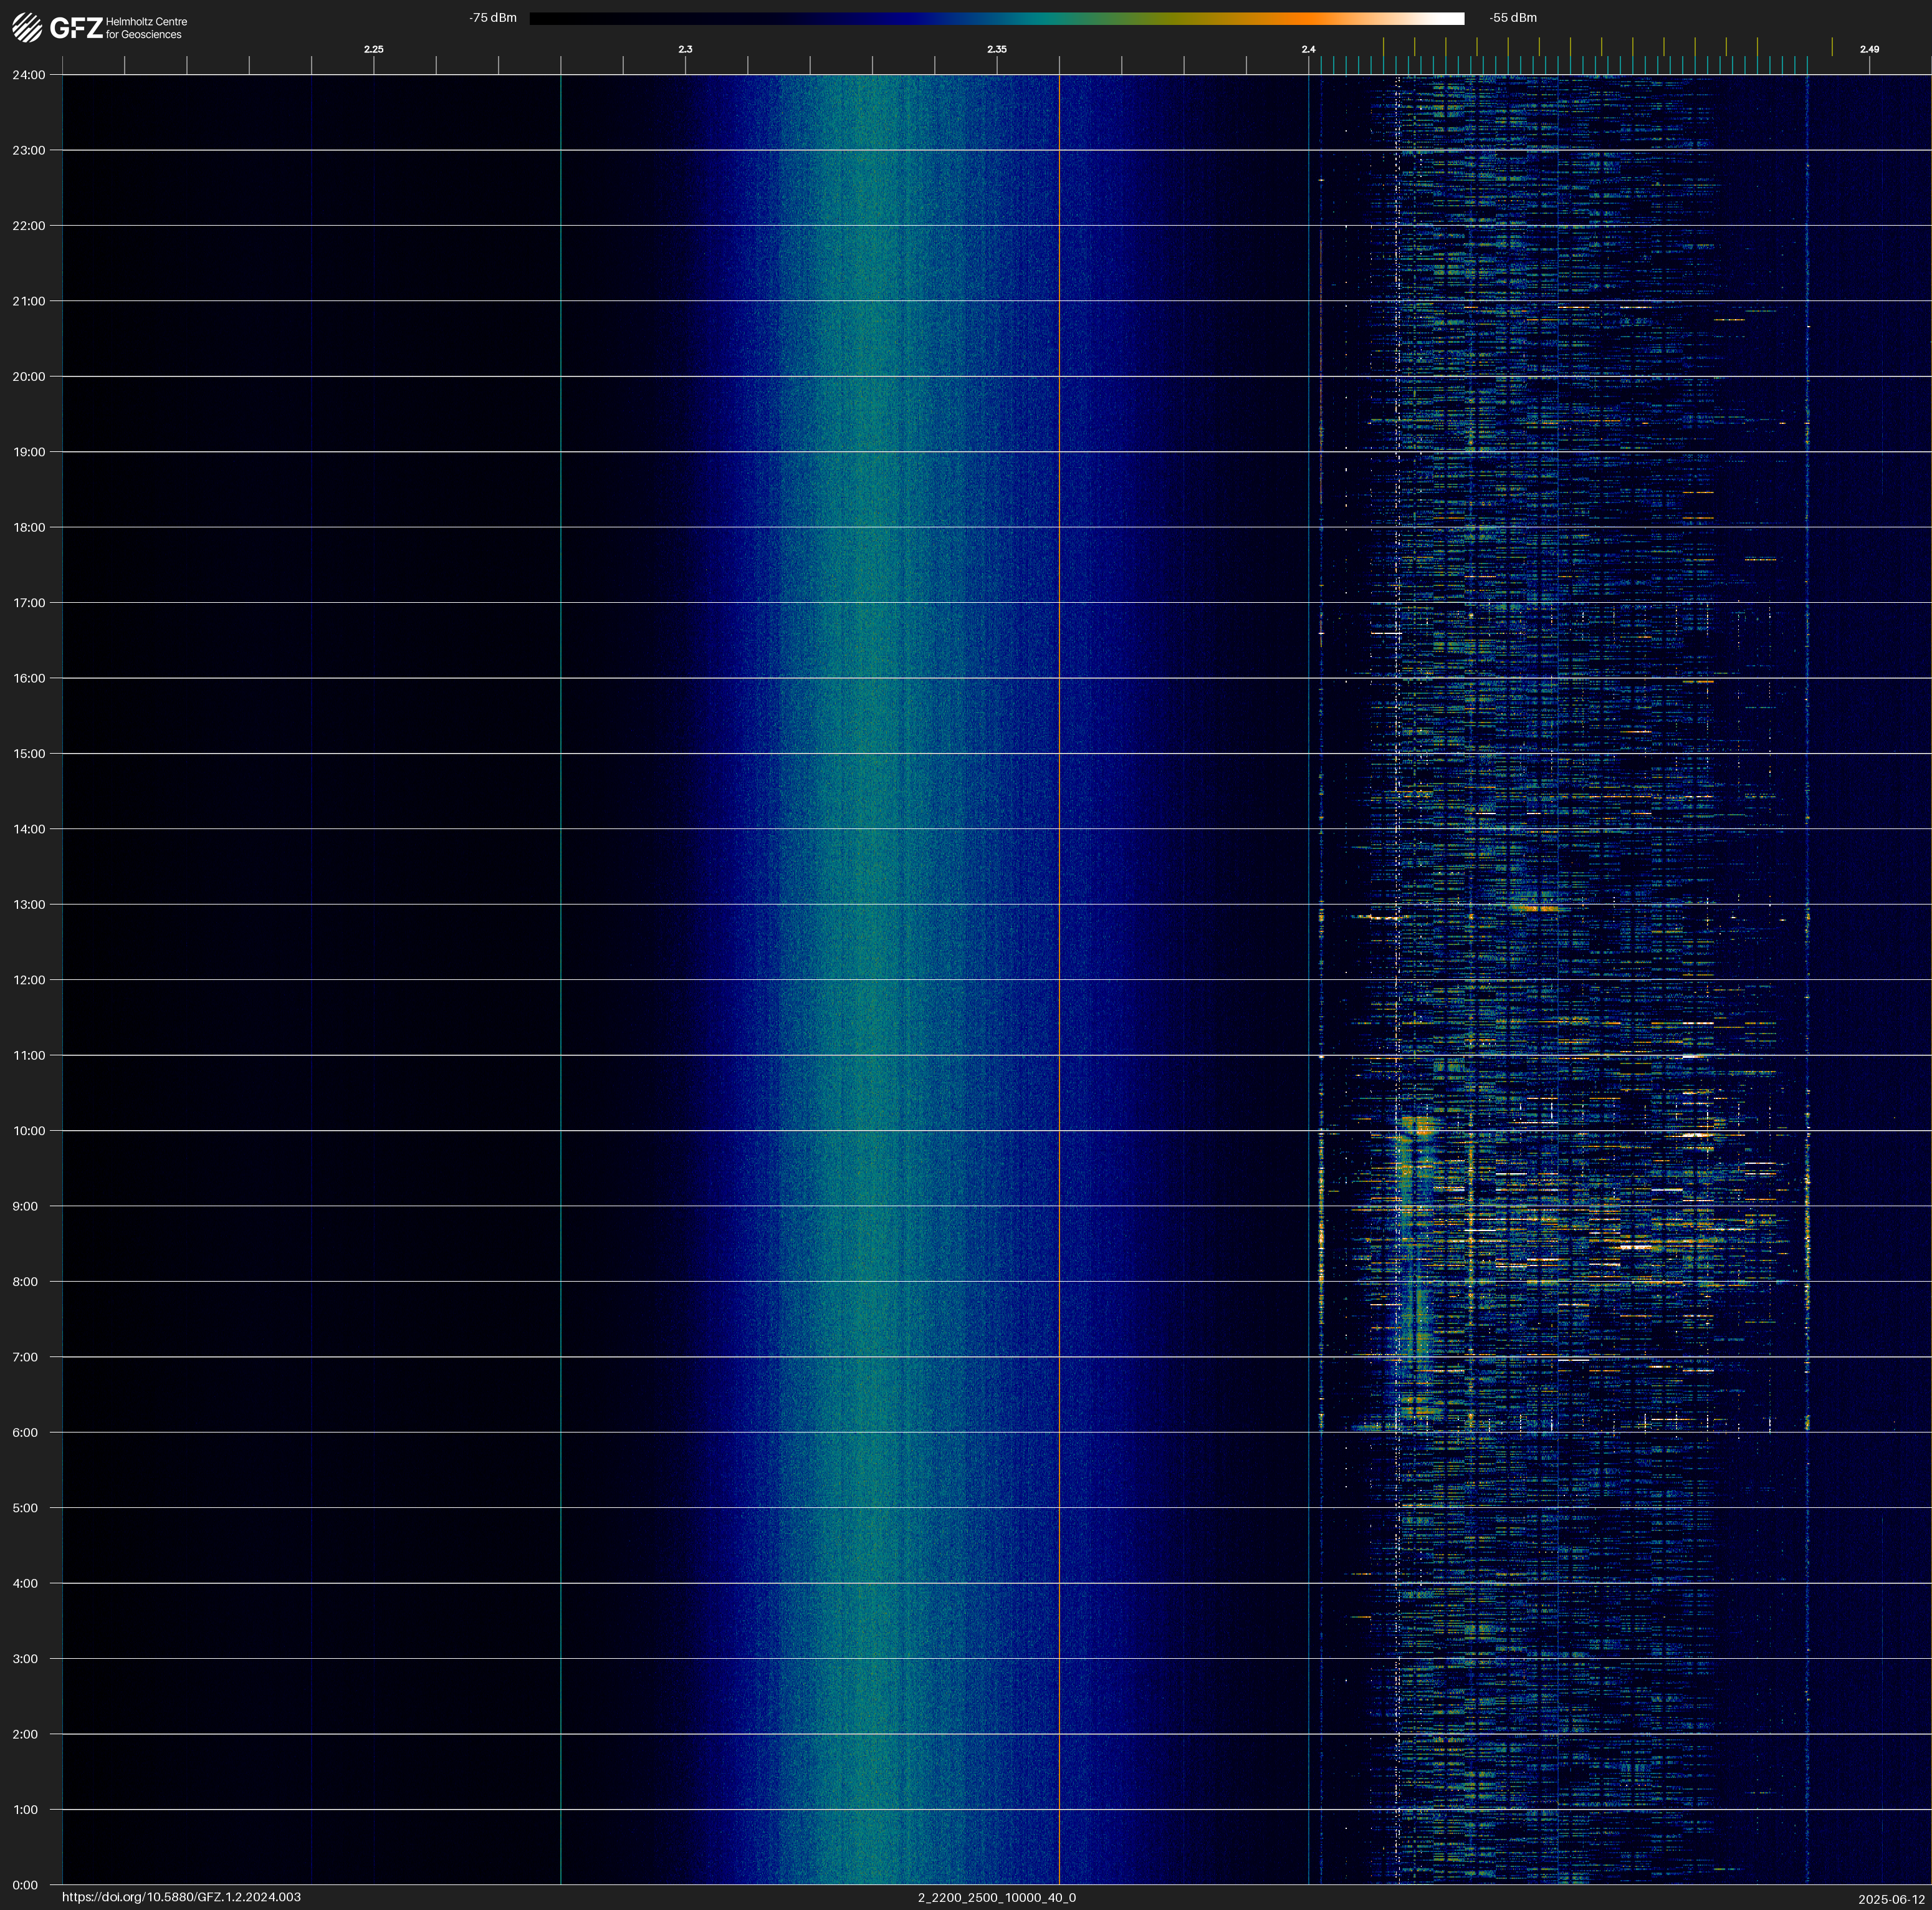Click the 2025-06-12 date label

click(x=1891, y=1899)
